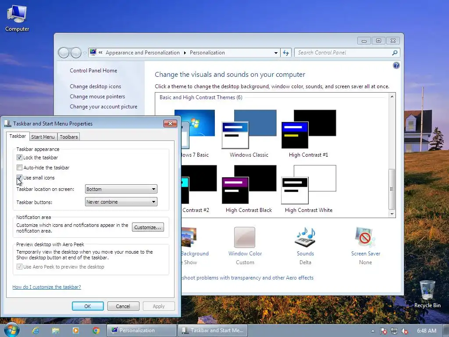Select the Windows 7 Basic theme
Image resolution: width=449 pixels, height=337 pixels.
(x=198, y=133)
